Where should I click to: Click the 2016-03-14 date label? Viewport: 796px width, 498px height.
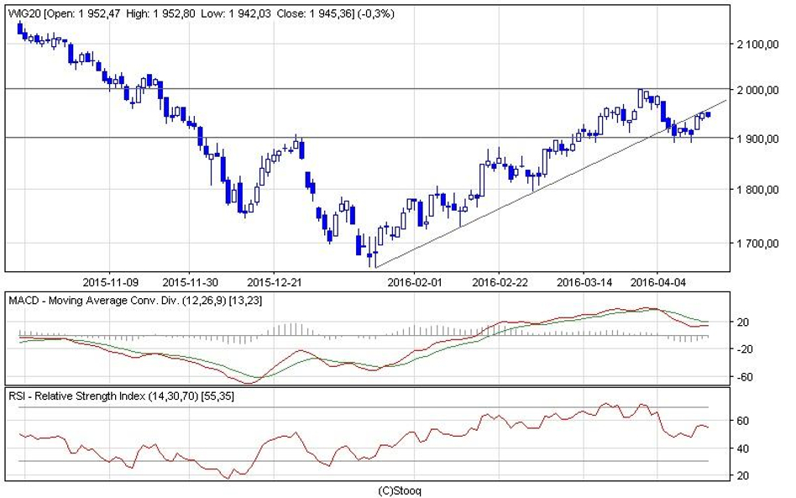click(585, 282)
